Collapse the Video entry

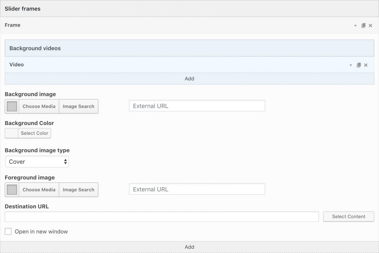pyautogui.click(x=350, y=65)
